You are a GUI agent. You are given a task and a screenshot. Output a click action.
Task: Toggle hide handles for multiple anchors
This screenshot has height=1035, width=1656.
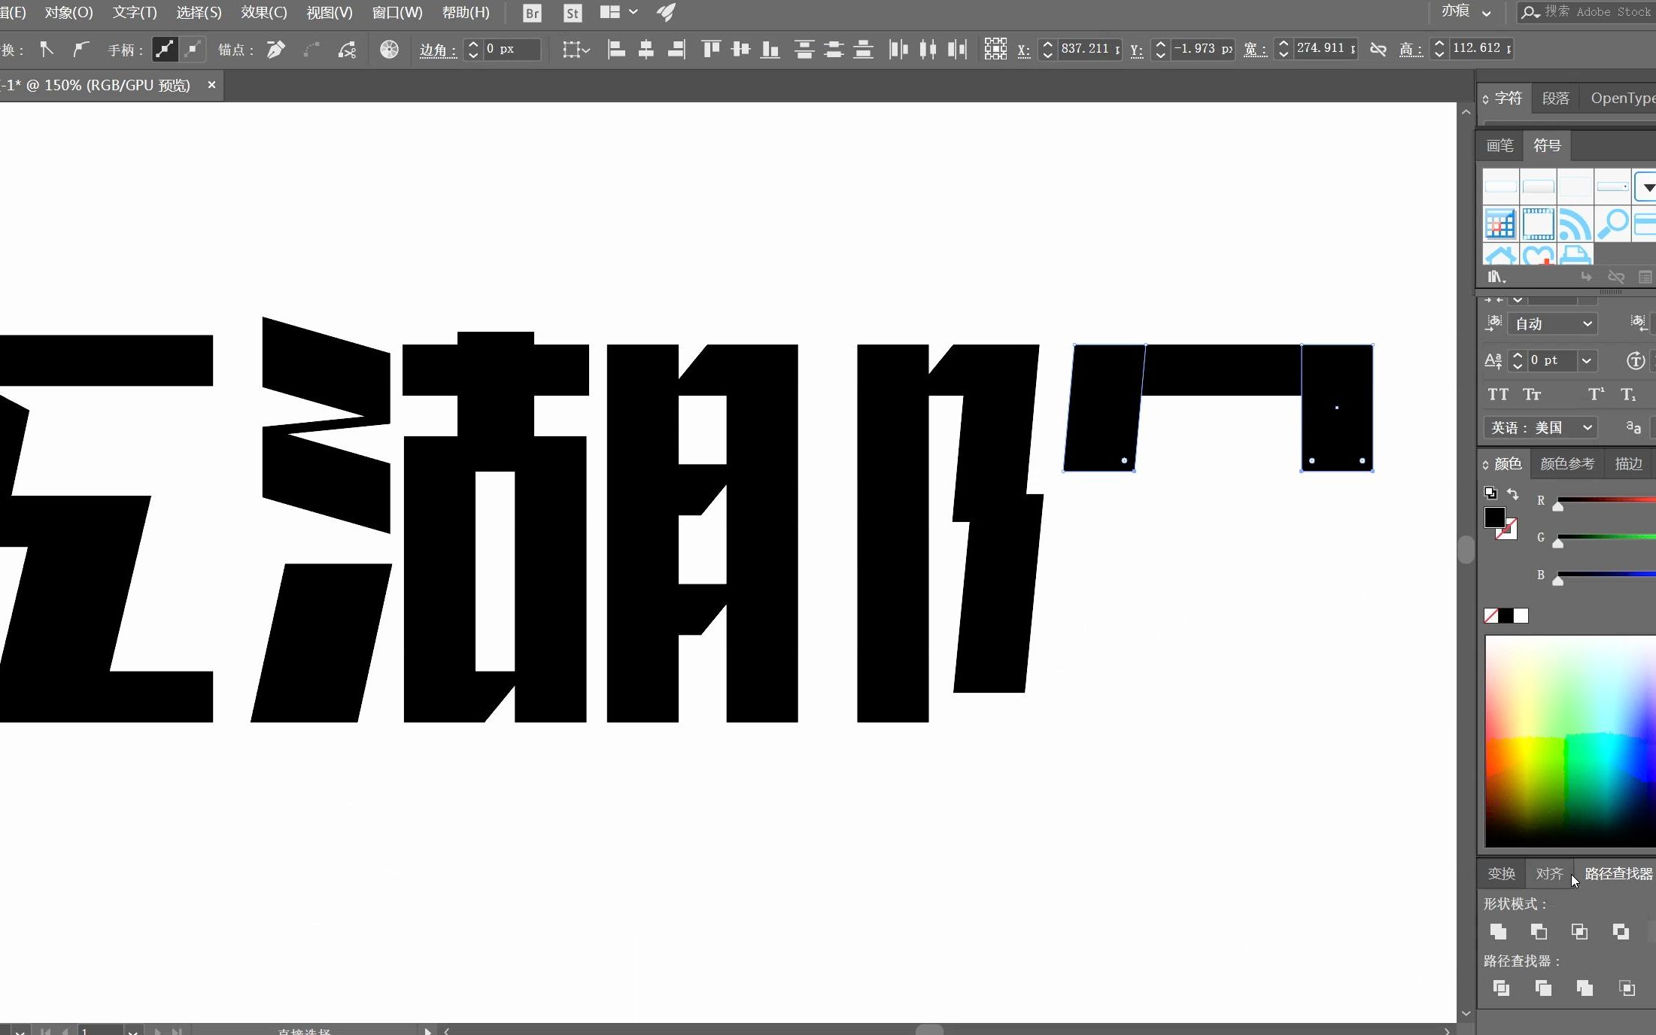click(193, 50)
